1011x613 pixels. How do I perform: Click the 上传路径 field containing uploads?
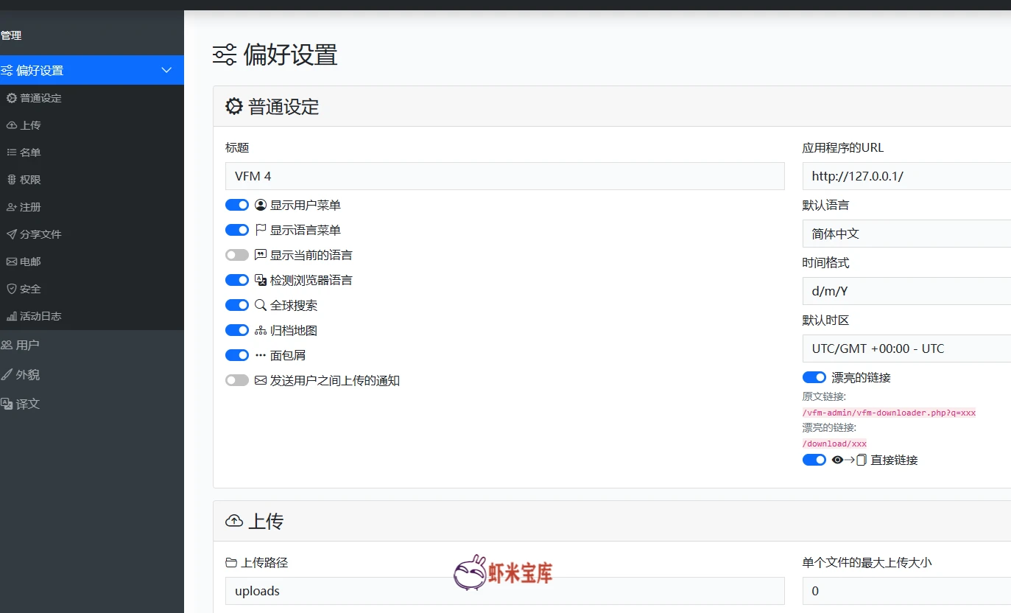pyautogui.click(x=505, y=591)
